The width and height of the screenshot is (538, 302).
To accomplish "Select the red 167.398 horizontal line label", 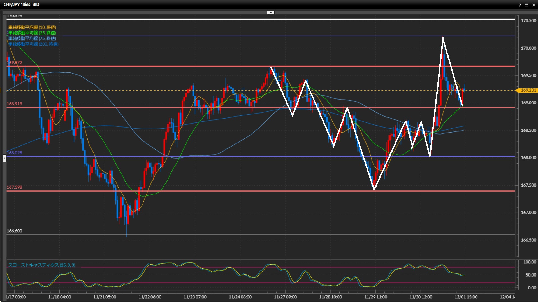I will pos(14,187).
